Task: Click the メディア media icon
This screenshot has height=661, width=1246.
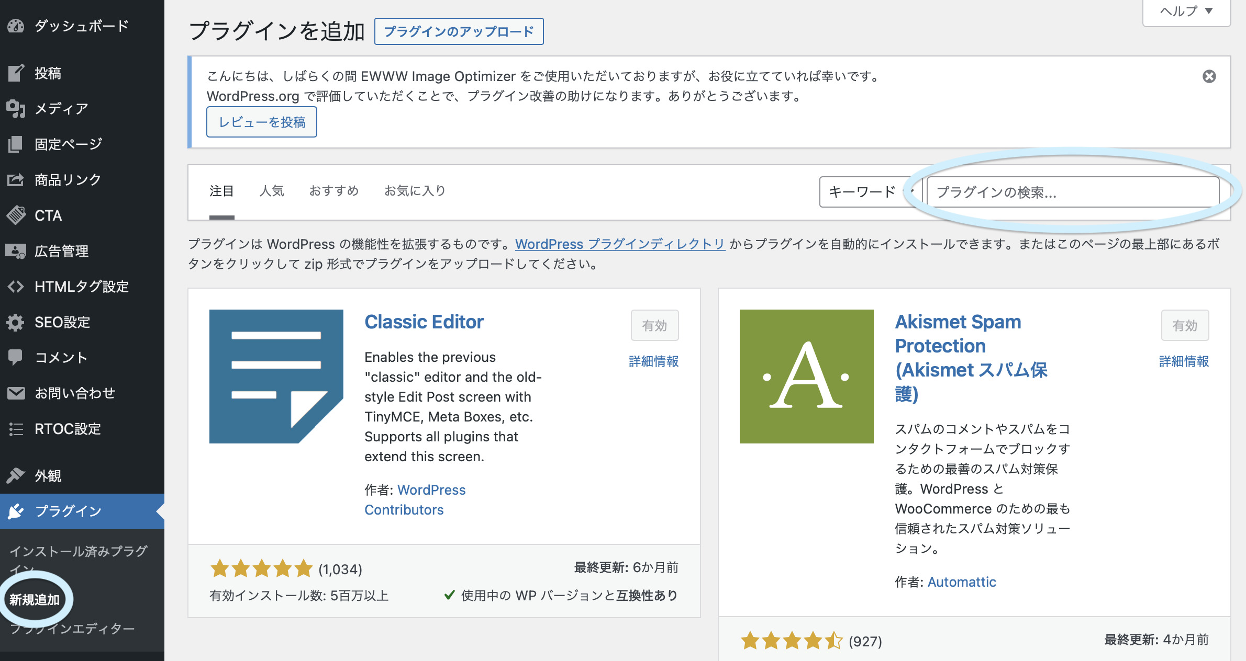Action: (x=16, y=108)
